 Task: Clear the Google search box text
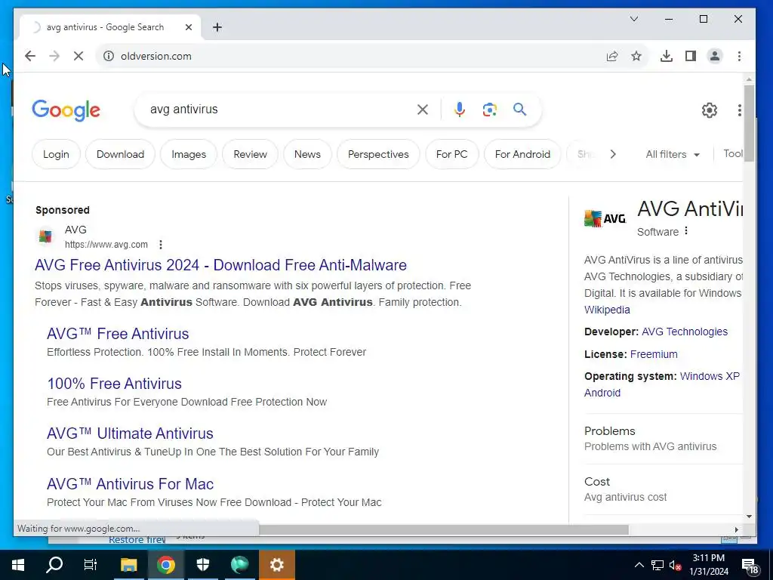pyautogui.click(x=423, y=110)
